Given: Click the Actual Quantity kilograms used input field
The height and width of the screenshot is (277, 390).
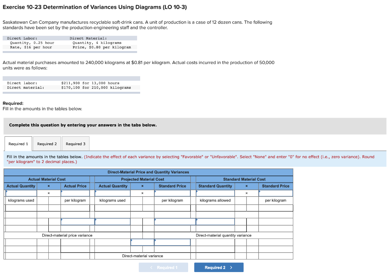Looking at the screenshot, I should coord(21,193).
